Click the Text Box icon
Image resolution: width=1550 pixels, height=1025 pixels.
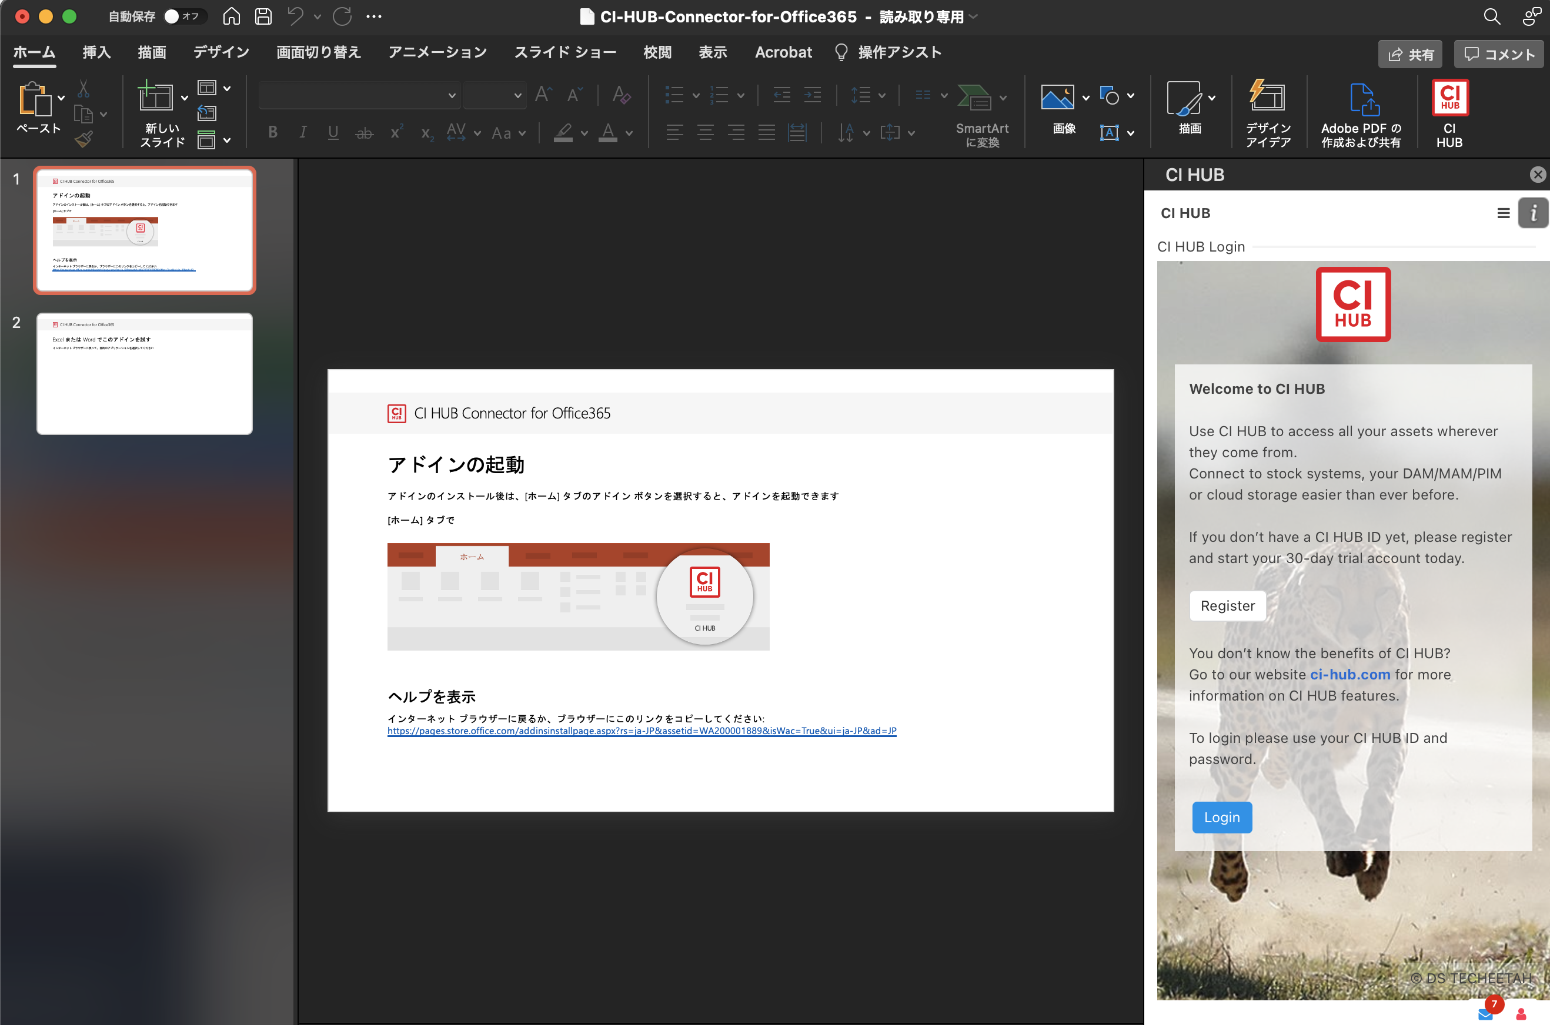[x=1109, y=133]
